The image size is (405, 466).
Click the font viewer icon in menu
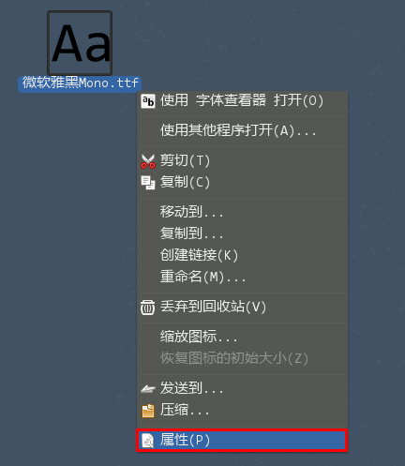click(148, 101)
